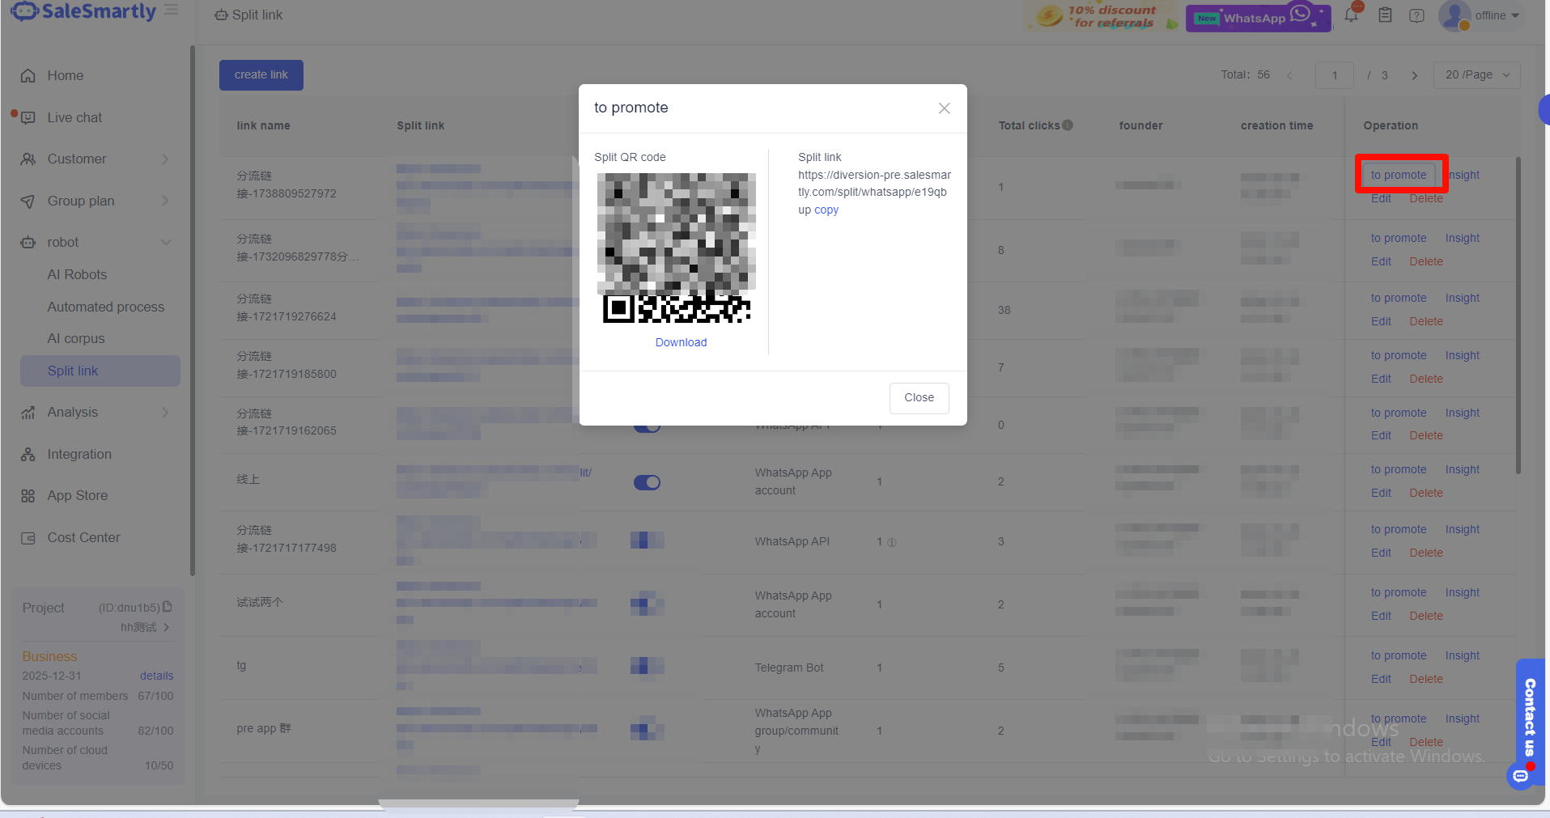This screenshot has height=818, width=1550.
Task: Click the creation time column header
Action: (x=1277, y=125)
